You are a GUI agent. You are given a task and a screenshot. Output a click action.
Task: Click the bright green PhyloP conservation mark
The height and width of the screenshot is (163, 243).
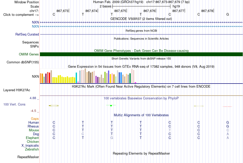(111, 106)
